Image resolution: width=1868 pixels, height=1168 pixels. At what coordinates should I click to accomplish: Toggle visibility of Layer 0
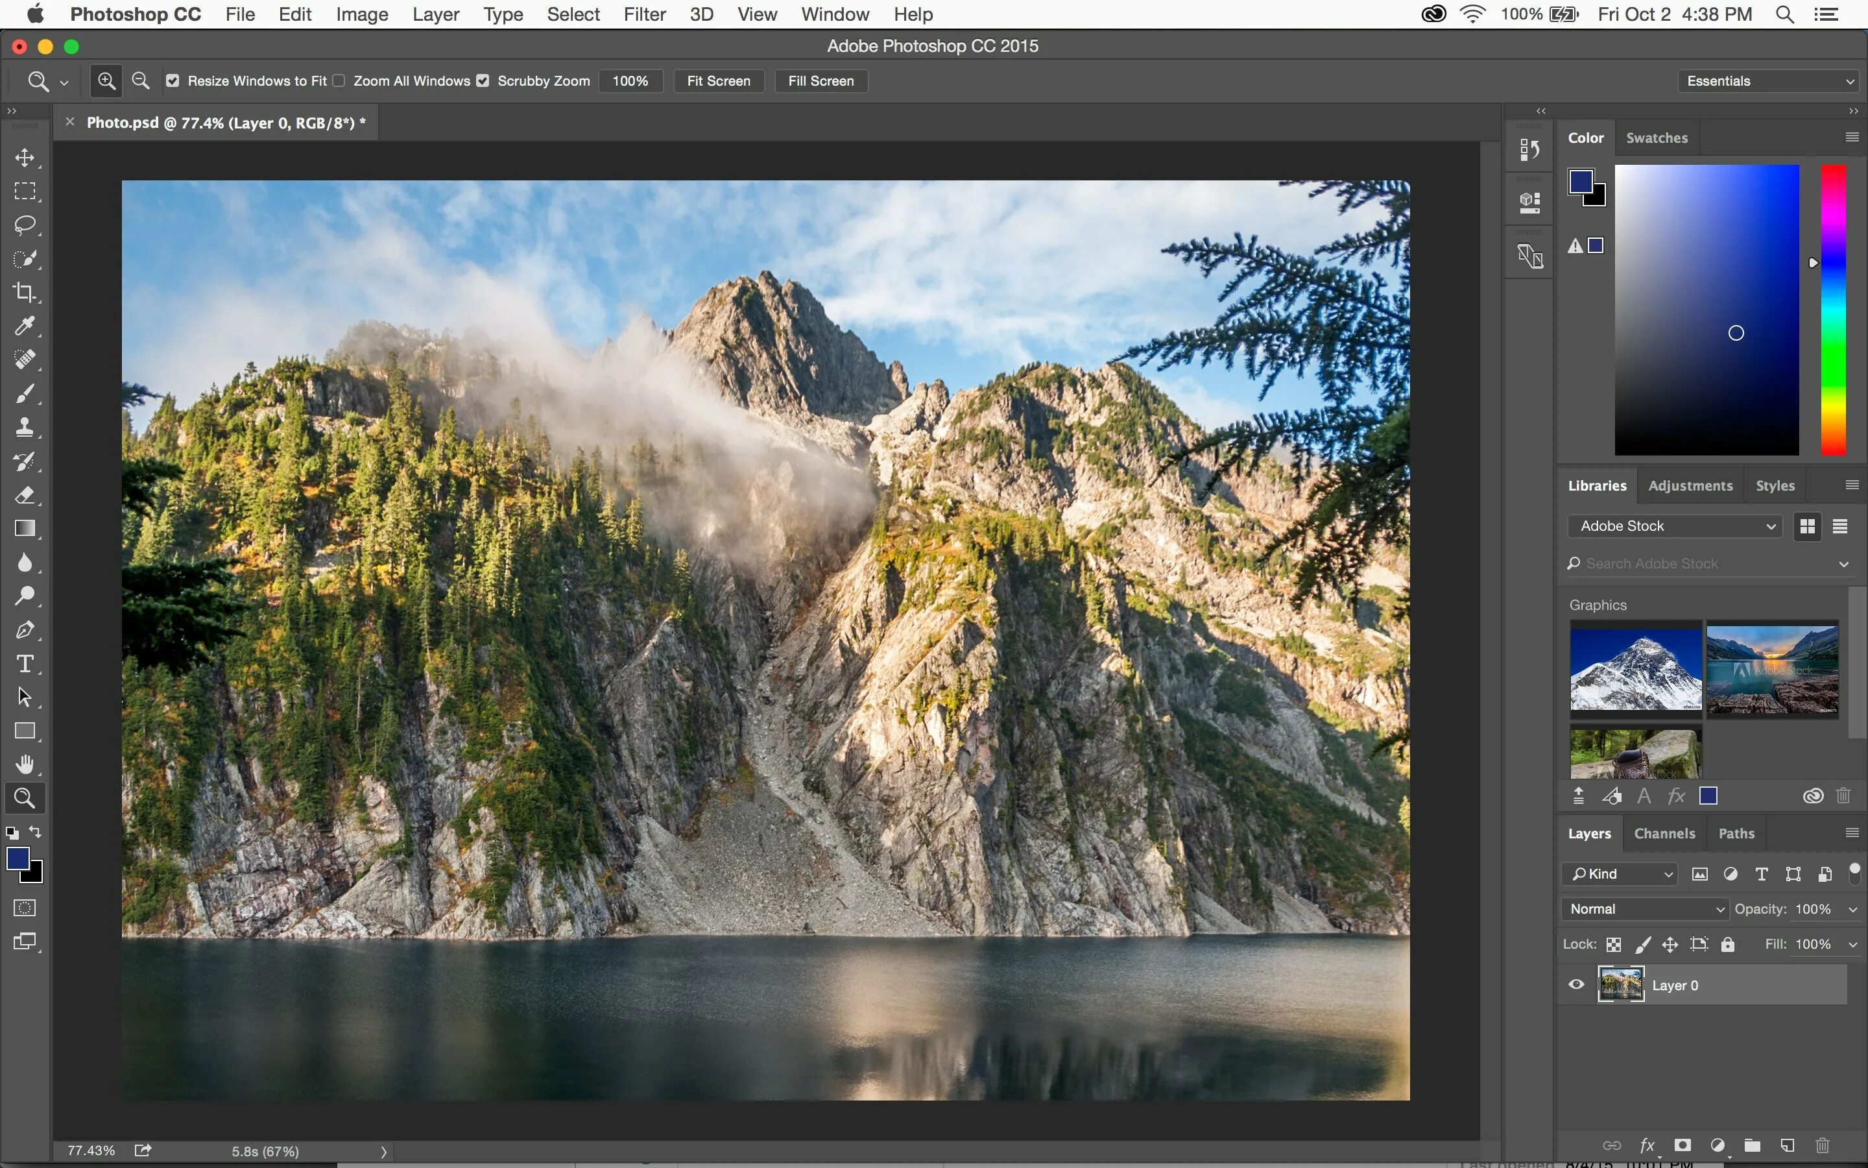pos(1576,985)
